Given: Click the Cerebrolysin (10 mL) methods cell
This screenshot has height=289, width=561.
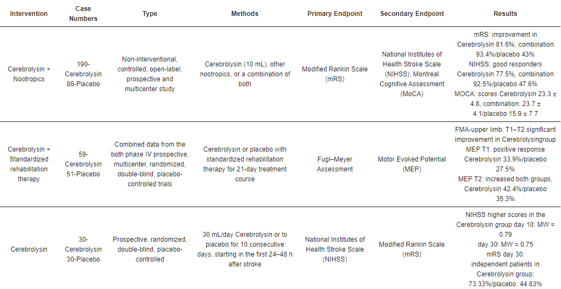Looking at the screenshot, I should tap(245, 74).
